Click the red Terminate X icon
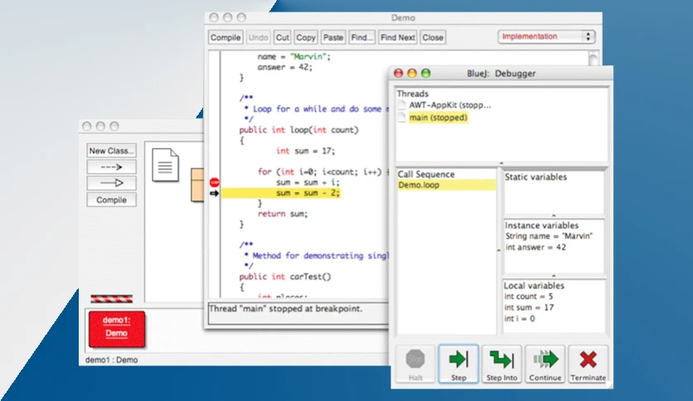Screen dimensions: 693x401 click(x=589, y=360)
